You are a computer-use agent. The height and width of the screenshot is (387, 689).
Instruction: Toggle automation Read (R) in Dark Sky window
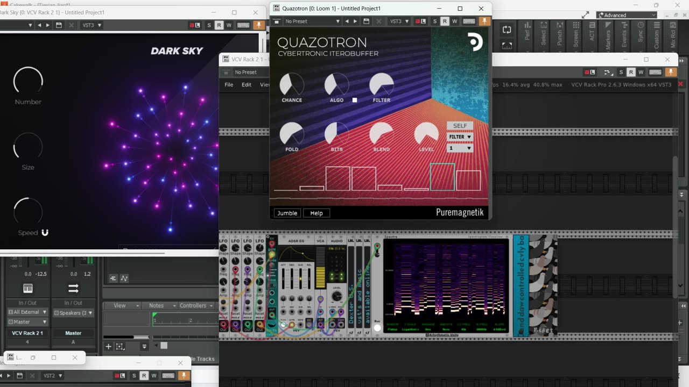(219, 25)
